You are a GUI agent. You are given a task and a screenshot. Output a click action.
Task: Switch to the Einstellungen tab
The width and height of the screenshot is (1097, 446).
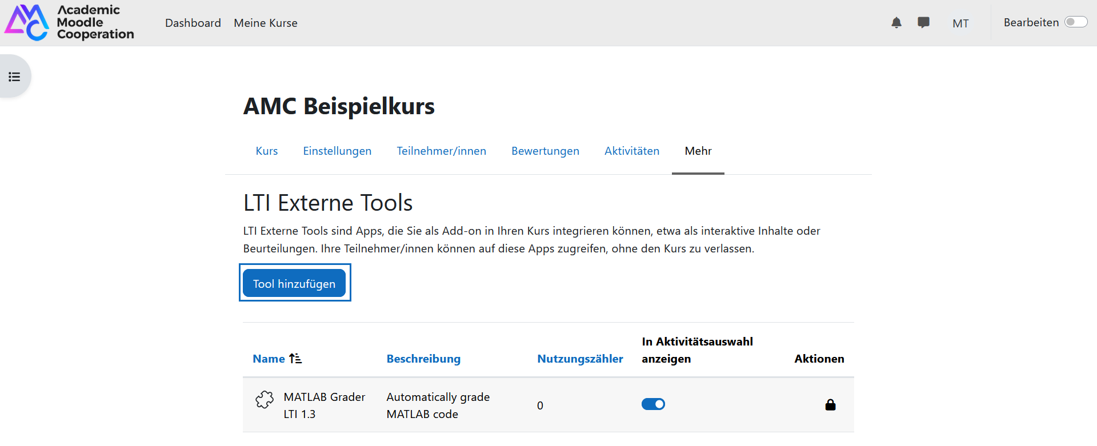pos(337,151)
